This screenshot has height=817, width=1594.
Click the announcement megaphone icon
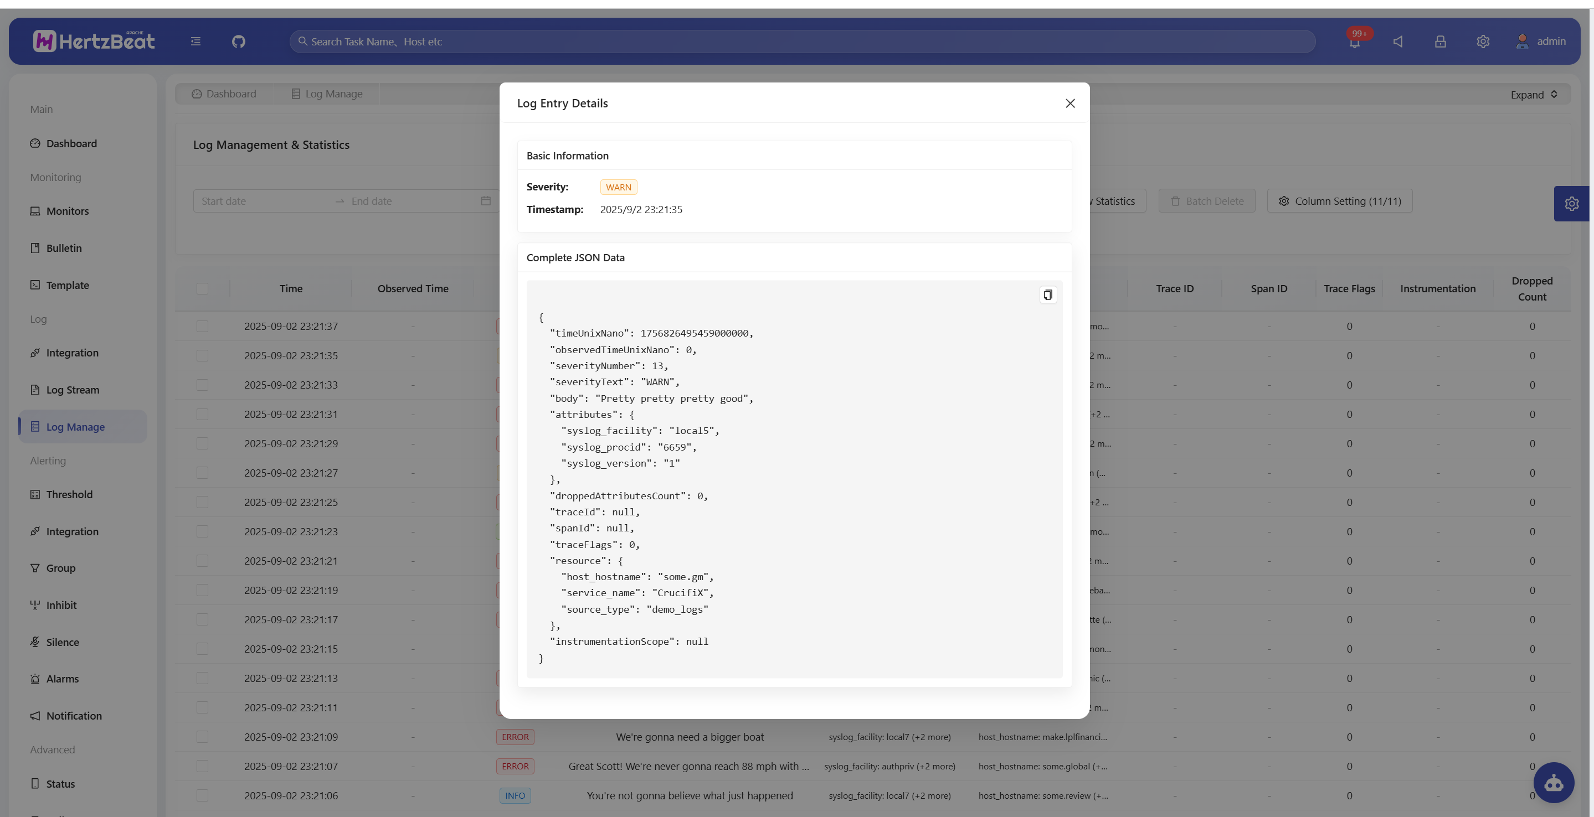1398,42
